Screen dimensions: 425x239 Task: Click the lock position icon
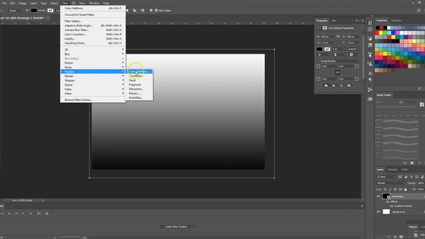pos(395,189)
